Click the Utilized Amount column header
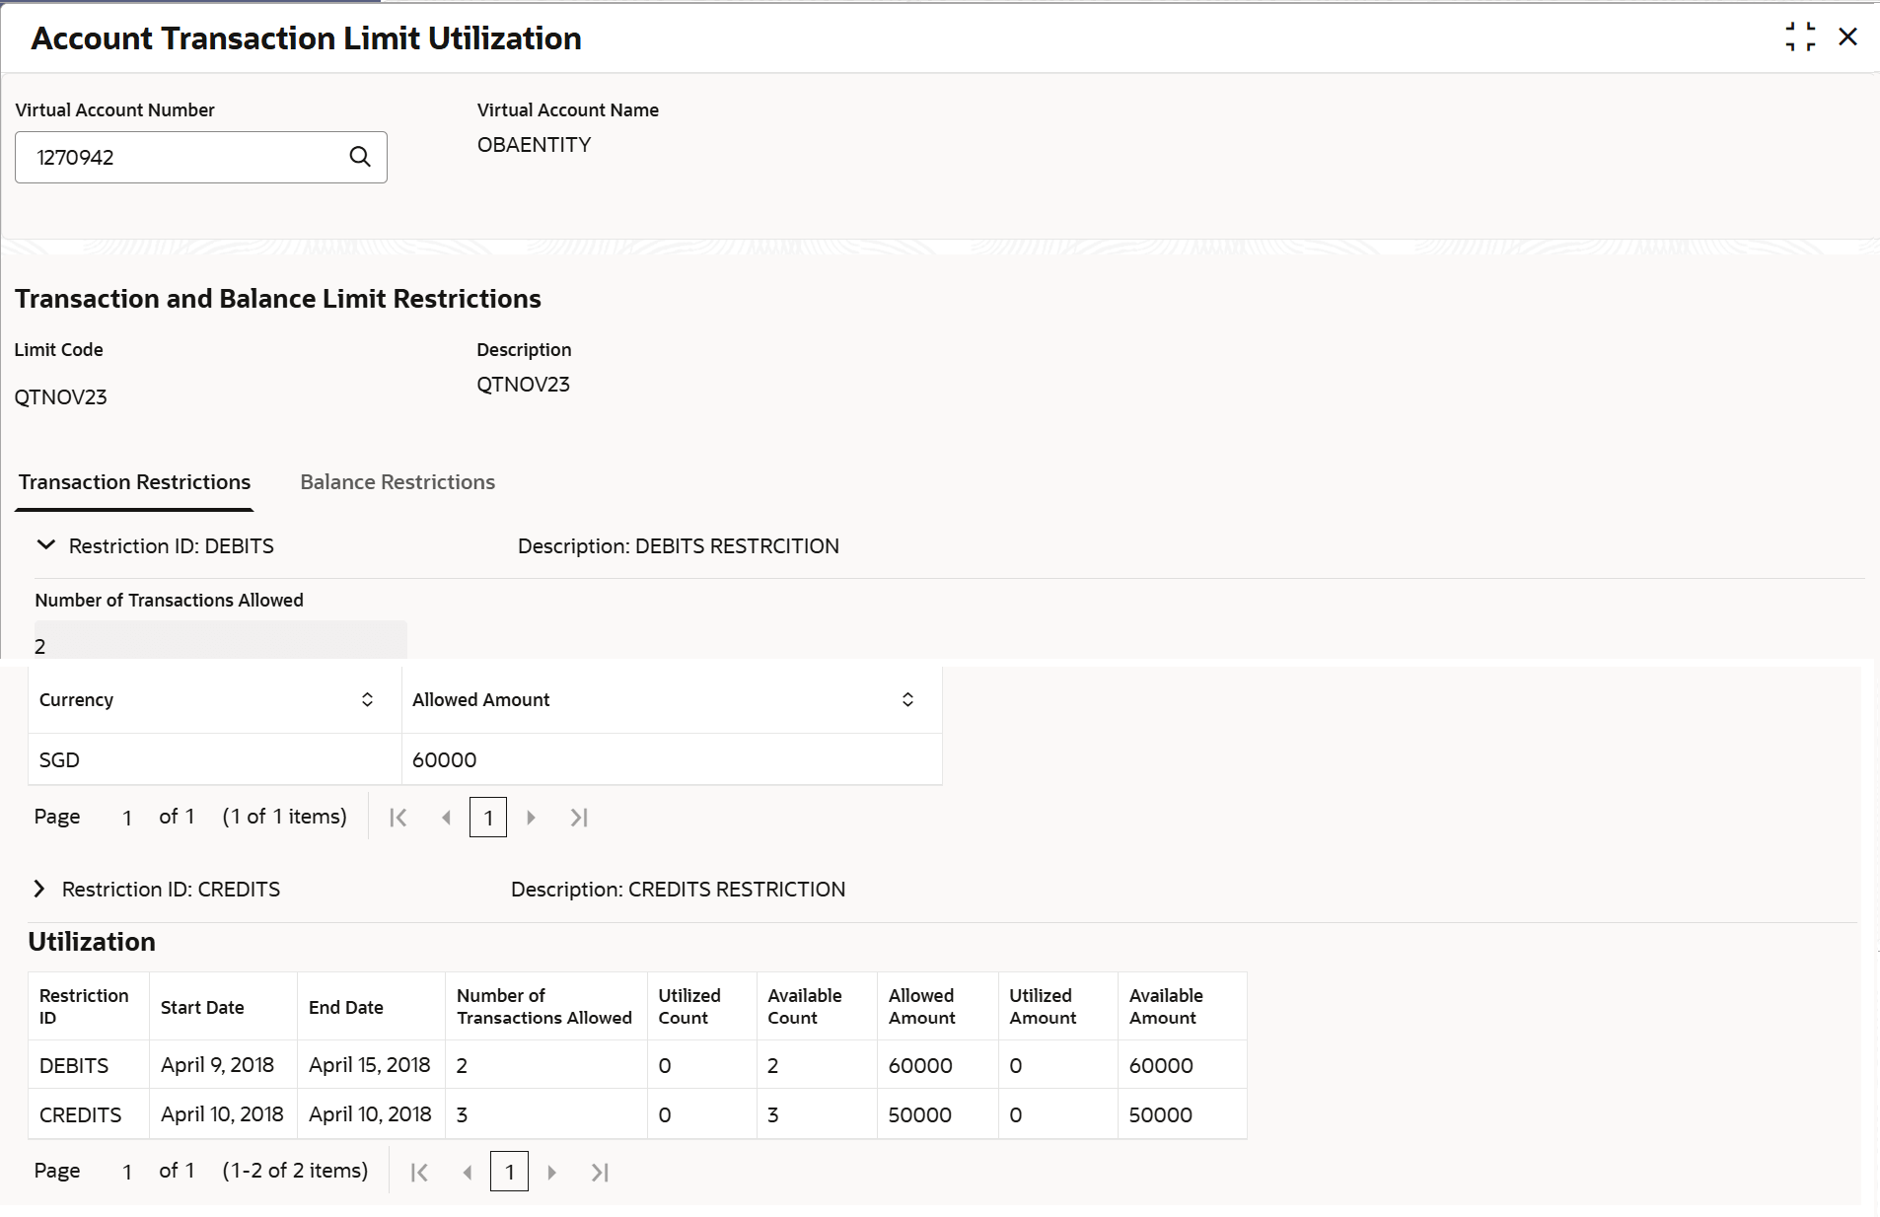The height and width of the screenshot is (1217, 1880). [1058, 1006]
